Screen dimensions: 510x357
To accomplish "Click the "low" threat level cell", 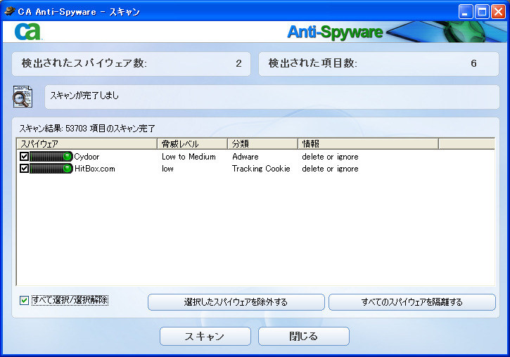I will pos(167,169).
